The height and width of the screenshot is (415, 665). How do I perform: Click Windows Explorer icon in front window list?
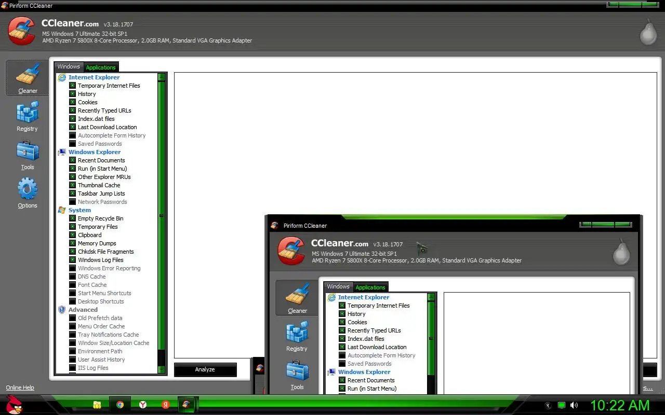(331, 372)
